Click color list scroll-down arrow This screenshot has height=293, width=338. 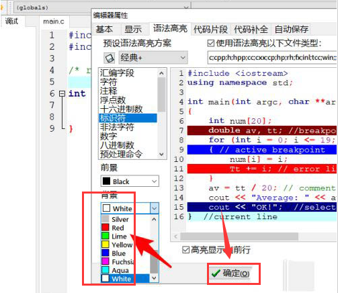[x=154, y=278]
